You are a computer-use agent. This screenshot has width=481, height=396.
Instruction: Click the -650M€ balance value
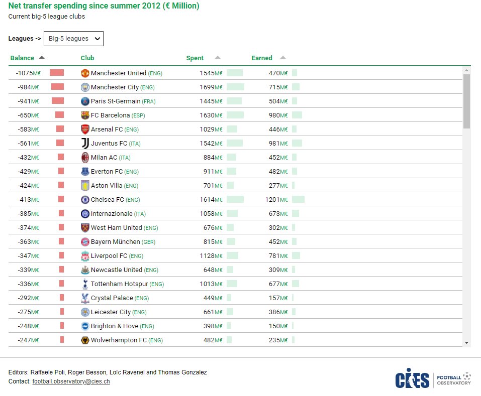28,115
